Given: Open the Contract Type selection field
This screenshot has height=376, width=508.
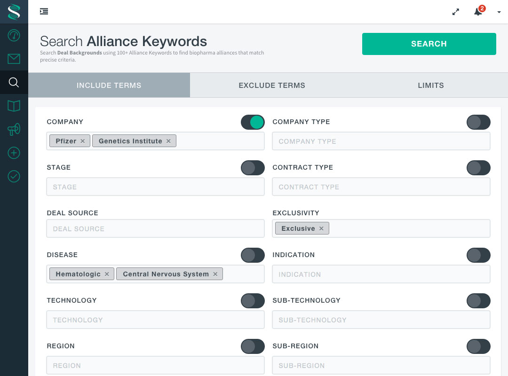Looking at the screenshot, I should click(381, 187).
